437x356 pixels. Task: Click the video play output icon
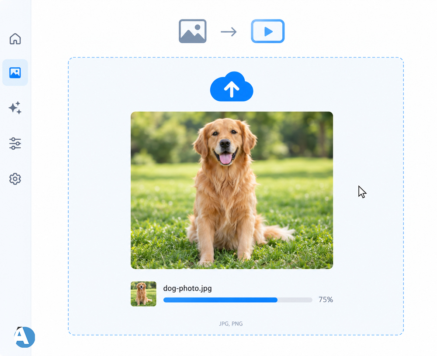pyautogui.click(x=268, y=31)
